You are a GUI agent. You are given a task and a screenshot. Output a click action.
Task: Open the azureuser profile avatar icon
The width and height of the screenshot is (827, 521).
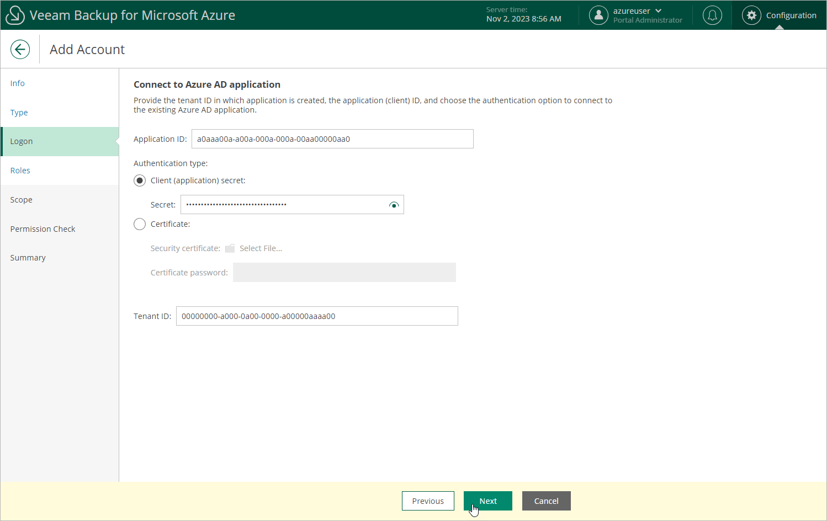pos(598,15)
